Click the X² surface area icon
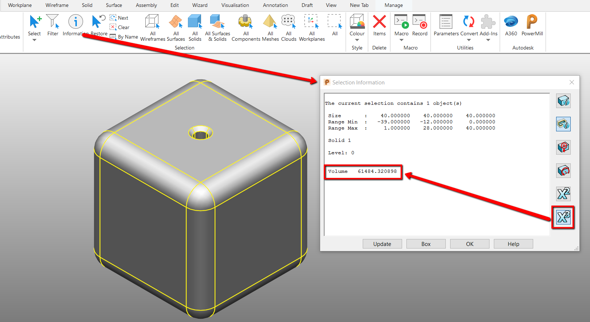 (x=563, y=194)
